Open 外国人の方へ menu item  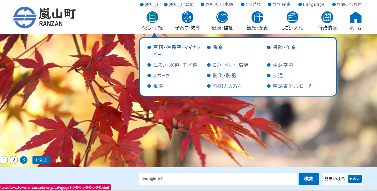[x=227, y=86]
